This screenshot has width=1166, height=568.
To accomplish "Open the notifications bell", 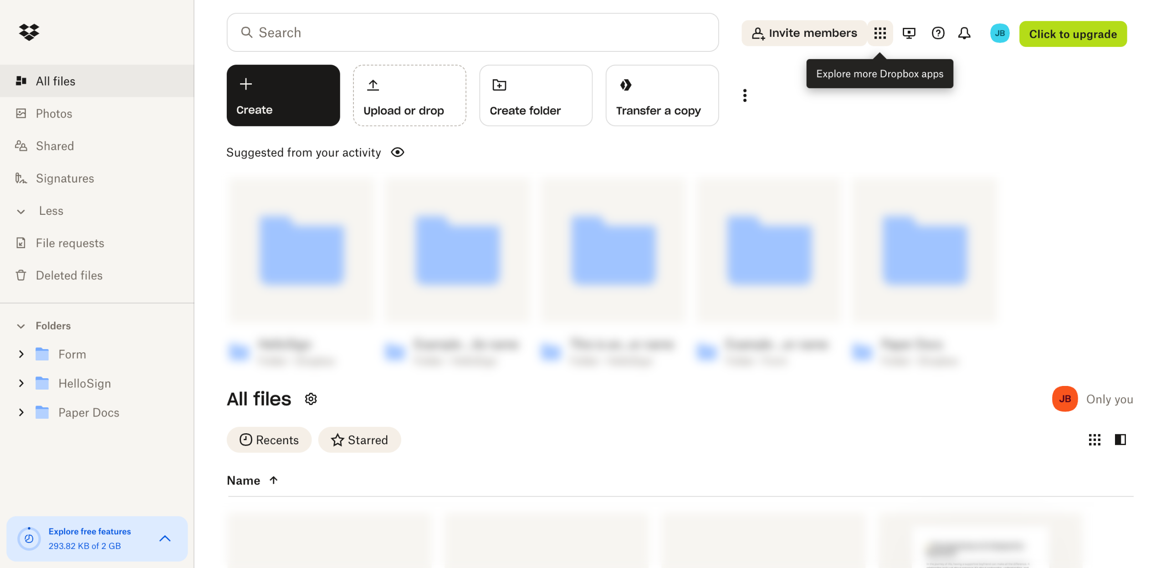I will tap(964, 33).
